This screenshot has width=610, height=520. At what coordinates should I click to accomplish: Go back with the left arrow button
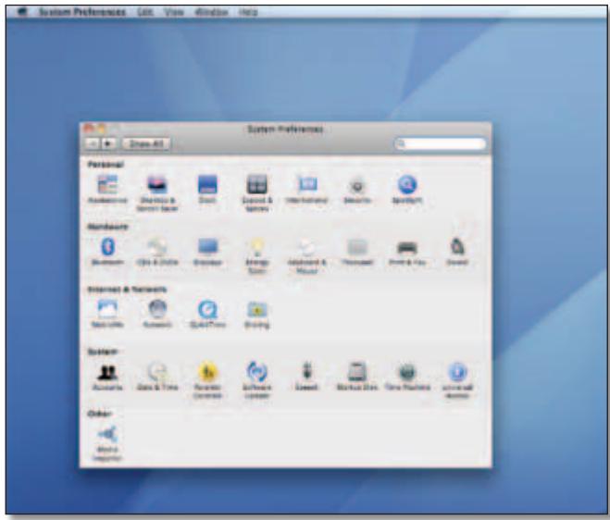93,143
